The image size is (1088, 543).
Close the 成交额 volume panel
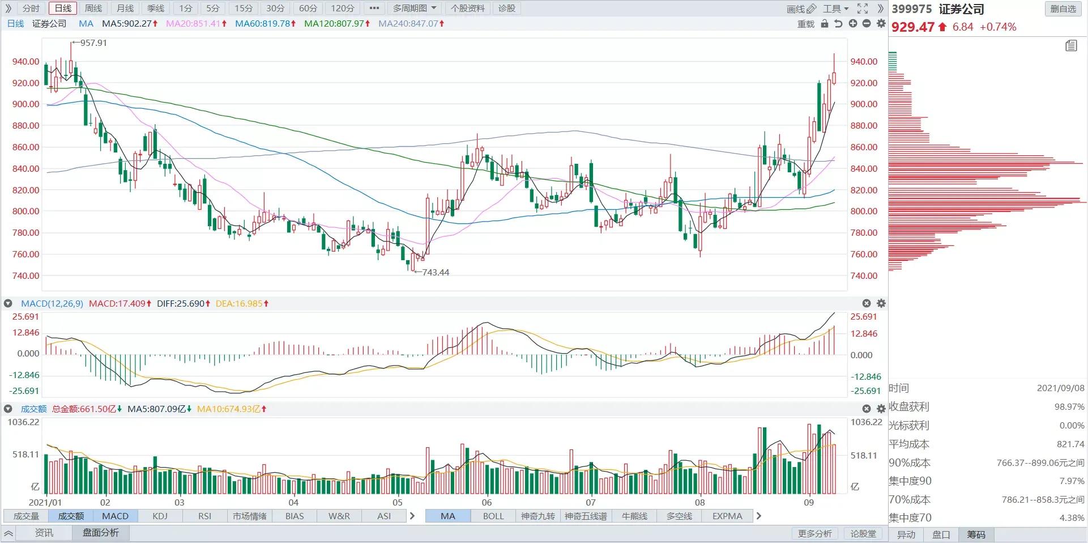point(867,409)
